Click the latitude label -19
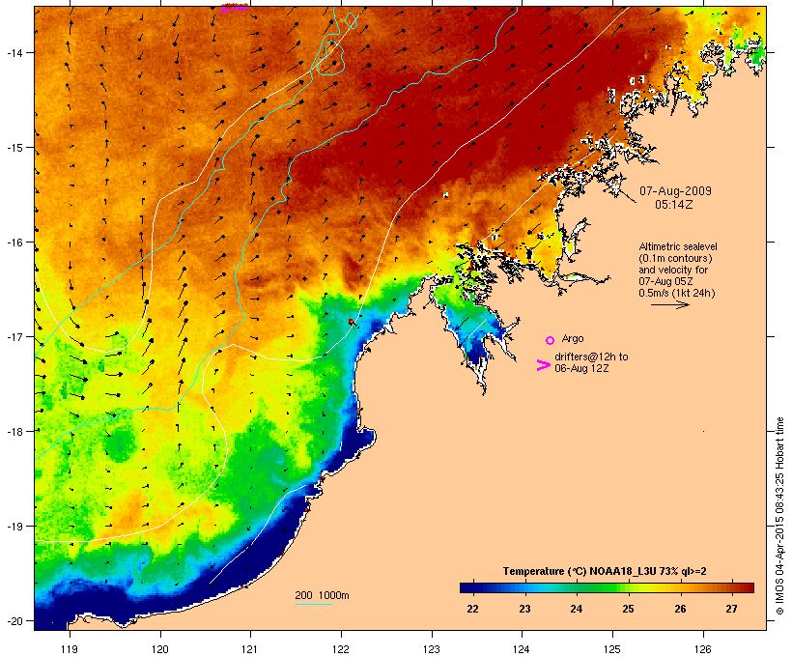792x657 pixels. point(14,527)
